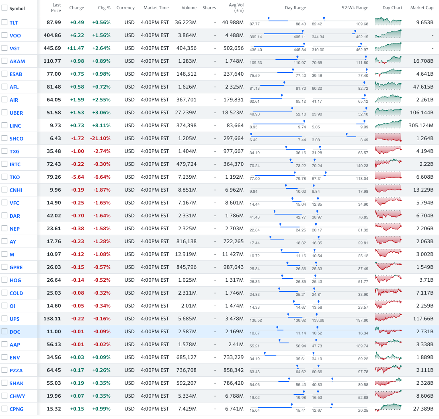Check the box beside CPNG
Viewport: 439px width, 419px height.
point(4,409)
